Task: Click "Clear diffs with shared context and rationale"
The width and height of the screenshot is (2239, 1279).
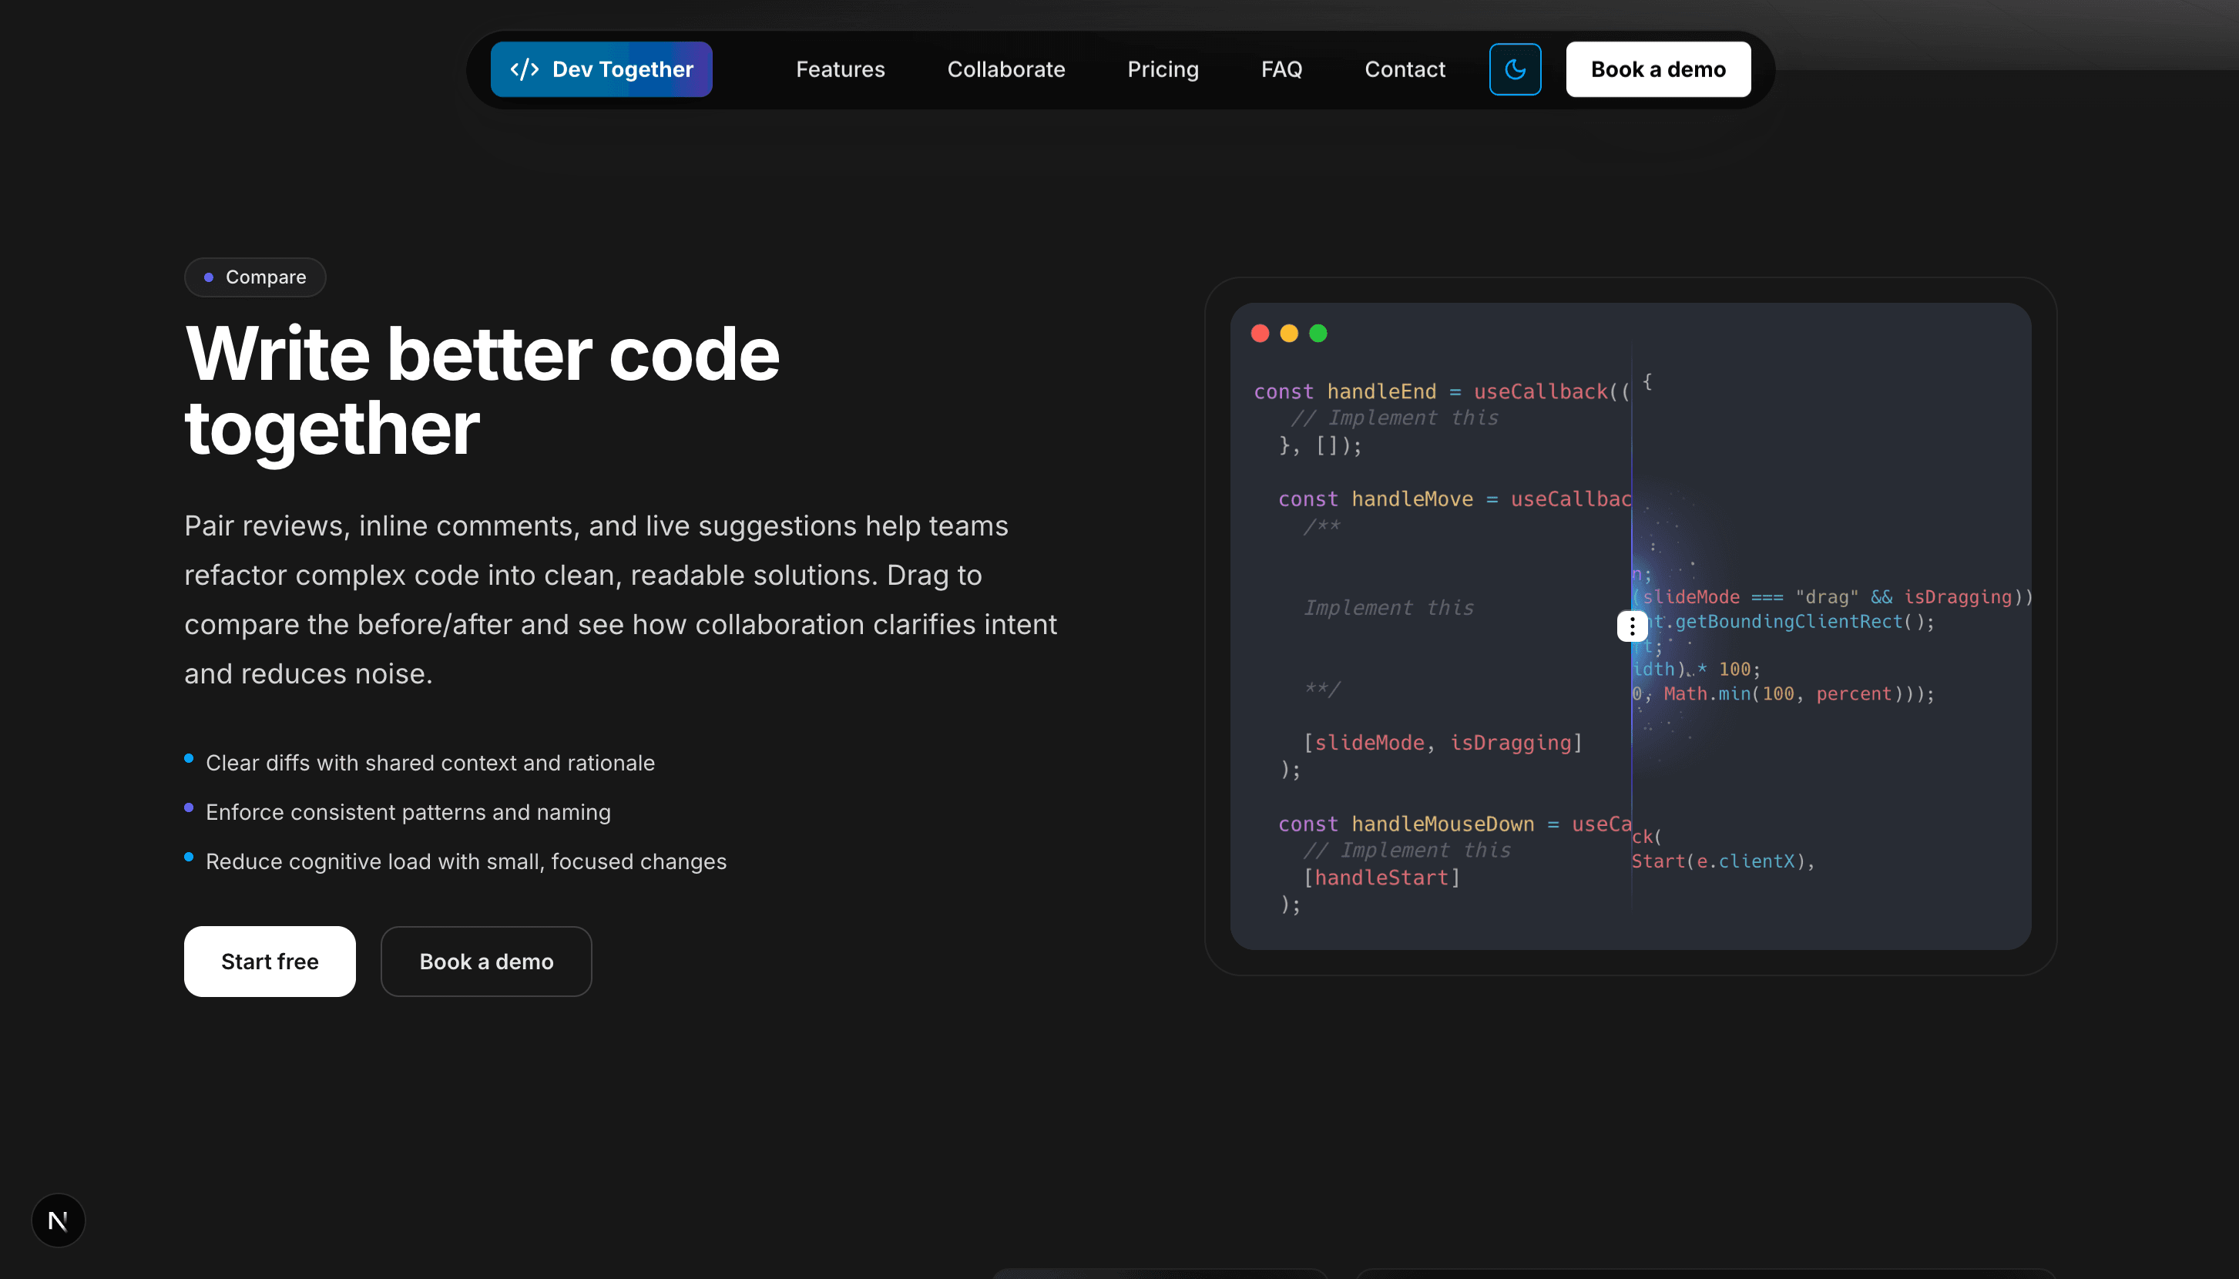Action: pyautogui.click(x=429, y=763)
